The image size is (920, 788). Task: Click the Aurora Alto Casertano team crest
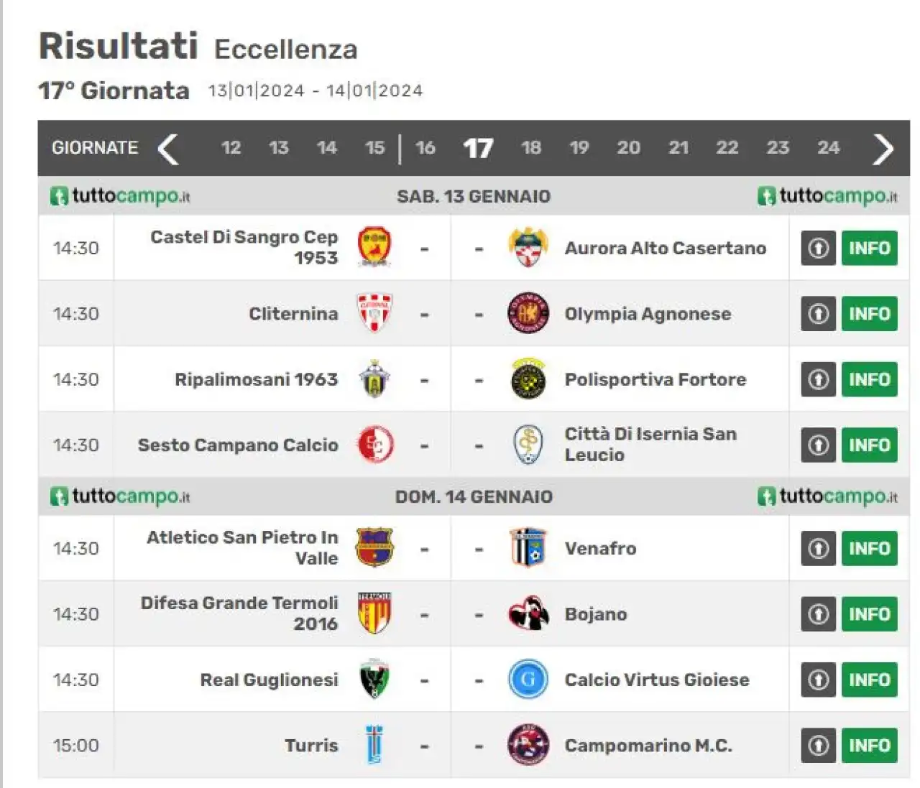pos(528,248)
